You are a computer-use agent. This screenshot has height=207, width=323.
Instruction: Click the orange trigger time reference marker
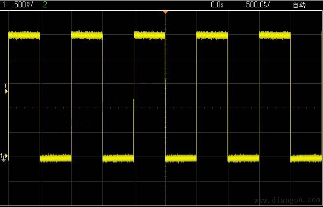[x=165, y=12]
